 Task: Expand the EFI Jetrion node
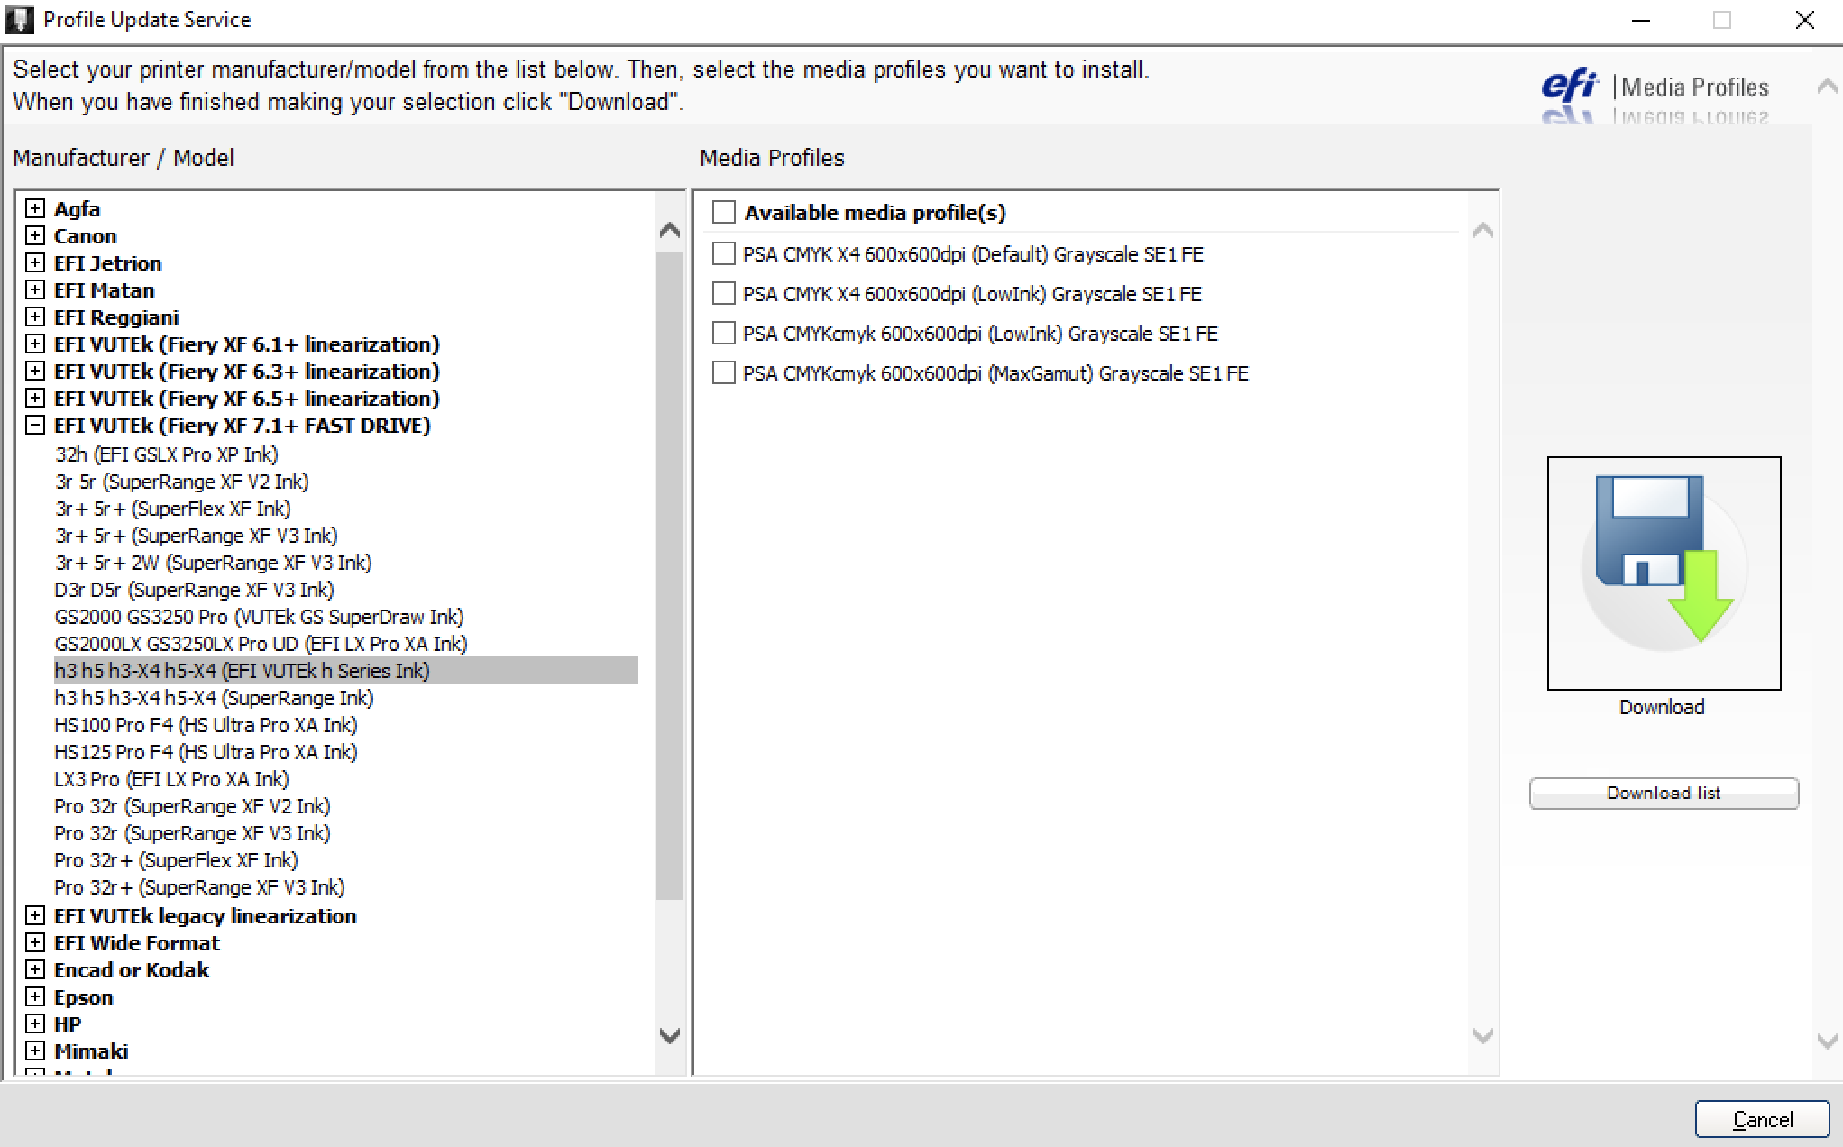point(35,262)
